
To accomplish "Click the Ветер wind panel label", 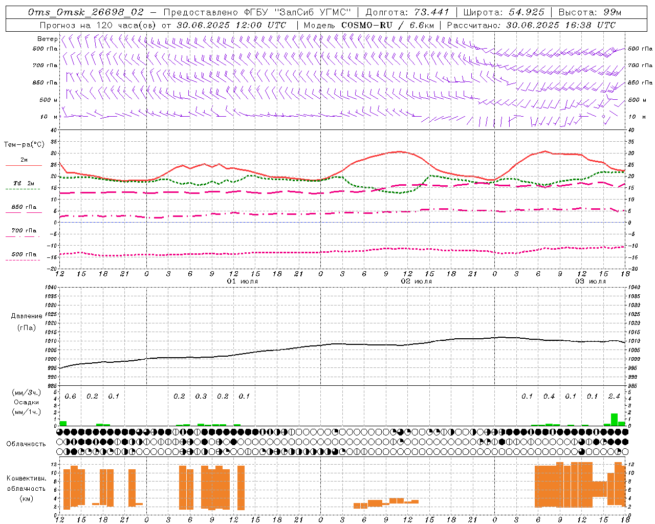I will point(47,39).
